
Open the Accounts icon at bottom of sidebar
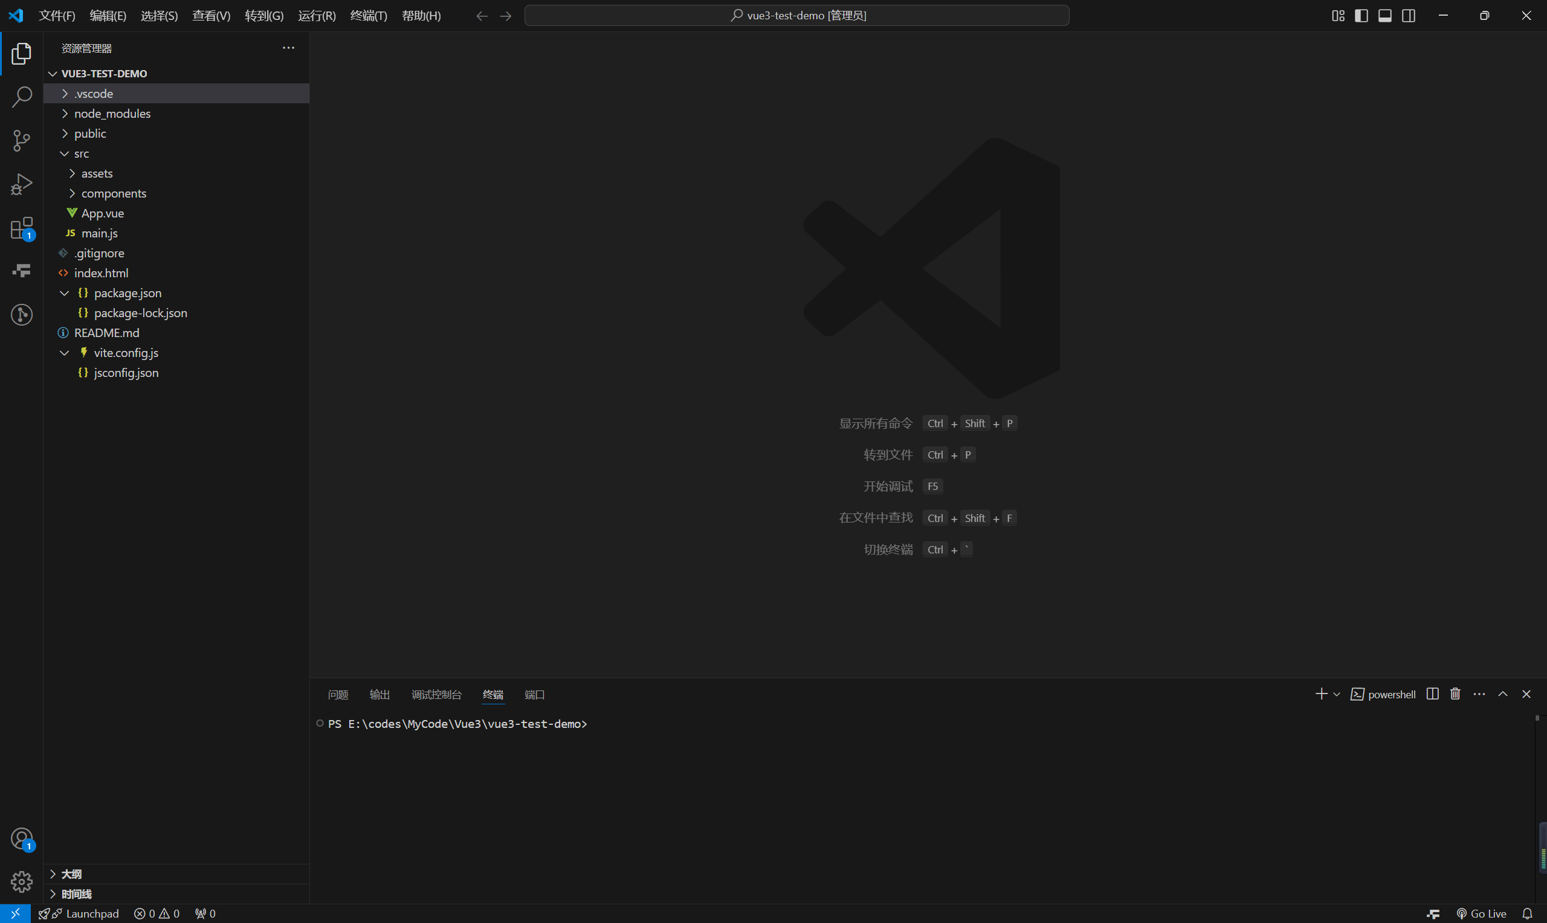click(x=22, y=838)
